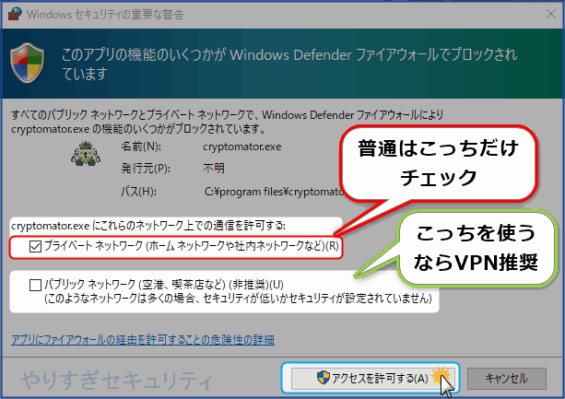Click the Windows Security firewall title bar icon

(x=15, y=14)
